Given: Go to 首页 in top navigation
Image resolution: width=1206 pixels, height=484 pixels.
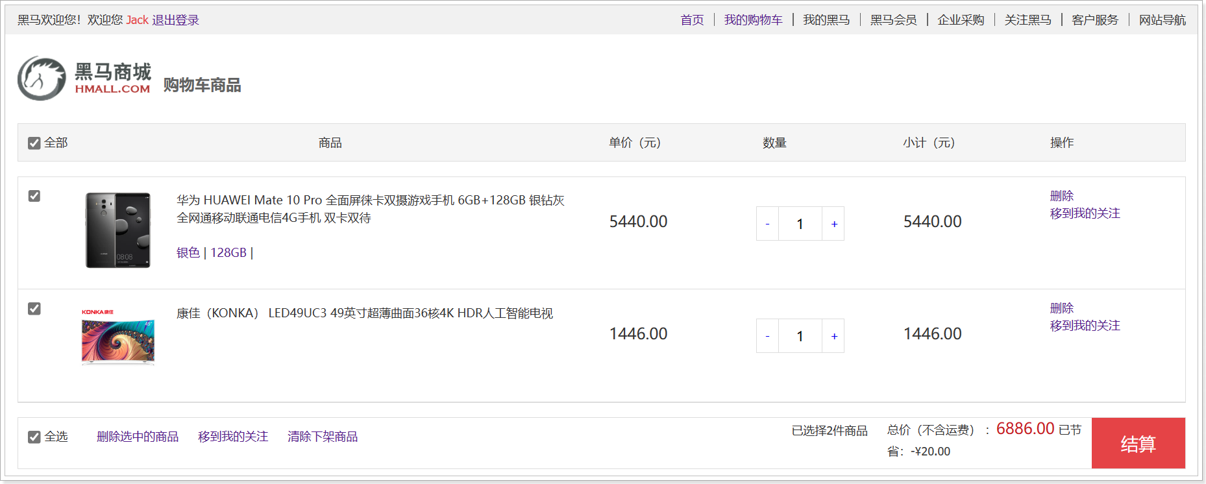Looking at the screenshot, I should pyautogui.click(x=692, y=20).
